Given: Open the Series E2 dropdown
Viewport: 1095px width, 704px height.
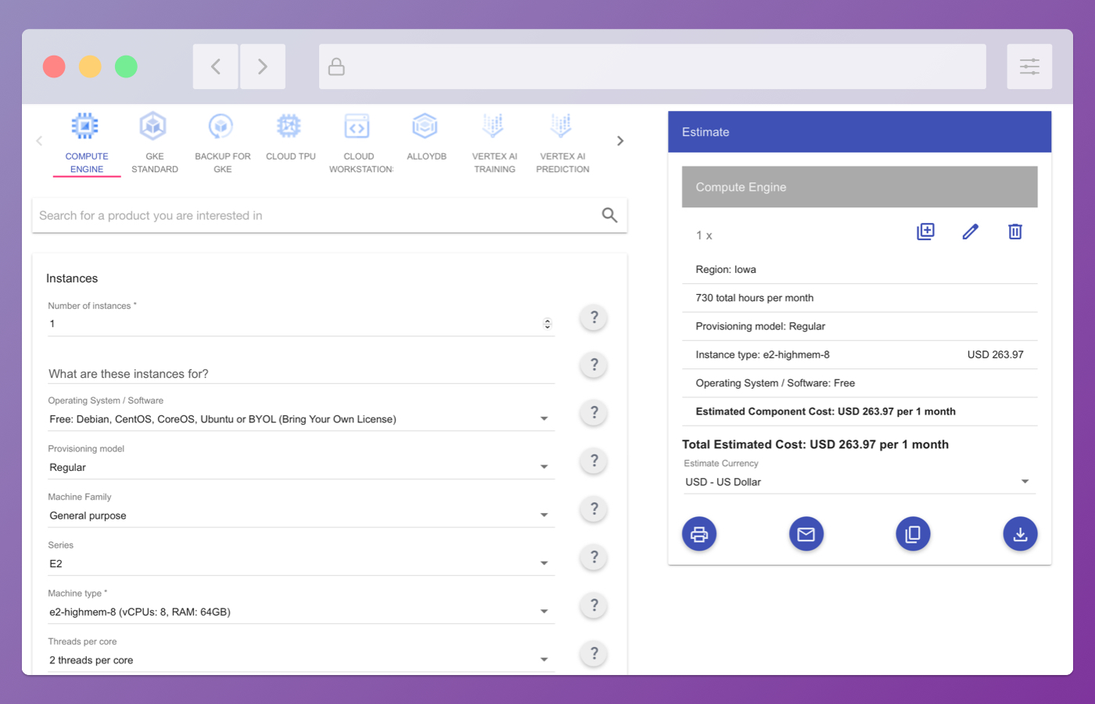Looking at the screenshot, I should (x=301, y=564).
